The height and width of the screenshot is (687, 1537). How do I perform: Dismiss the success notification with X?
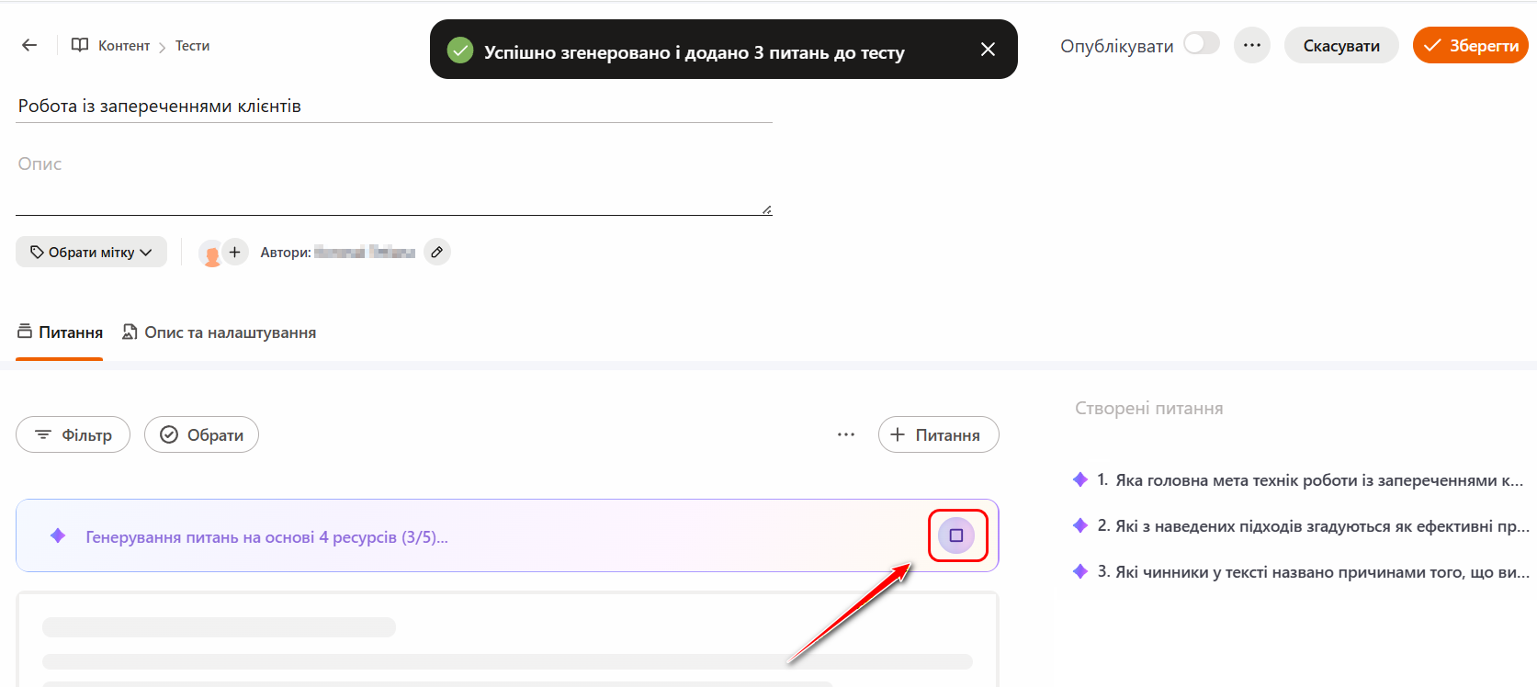(988, 50)
